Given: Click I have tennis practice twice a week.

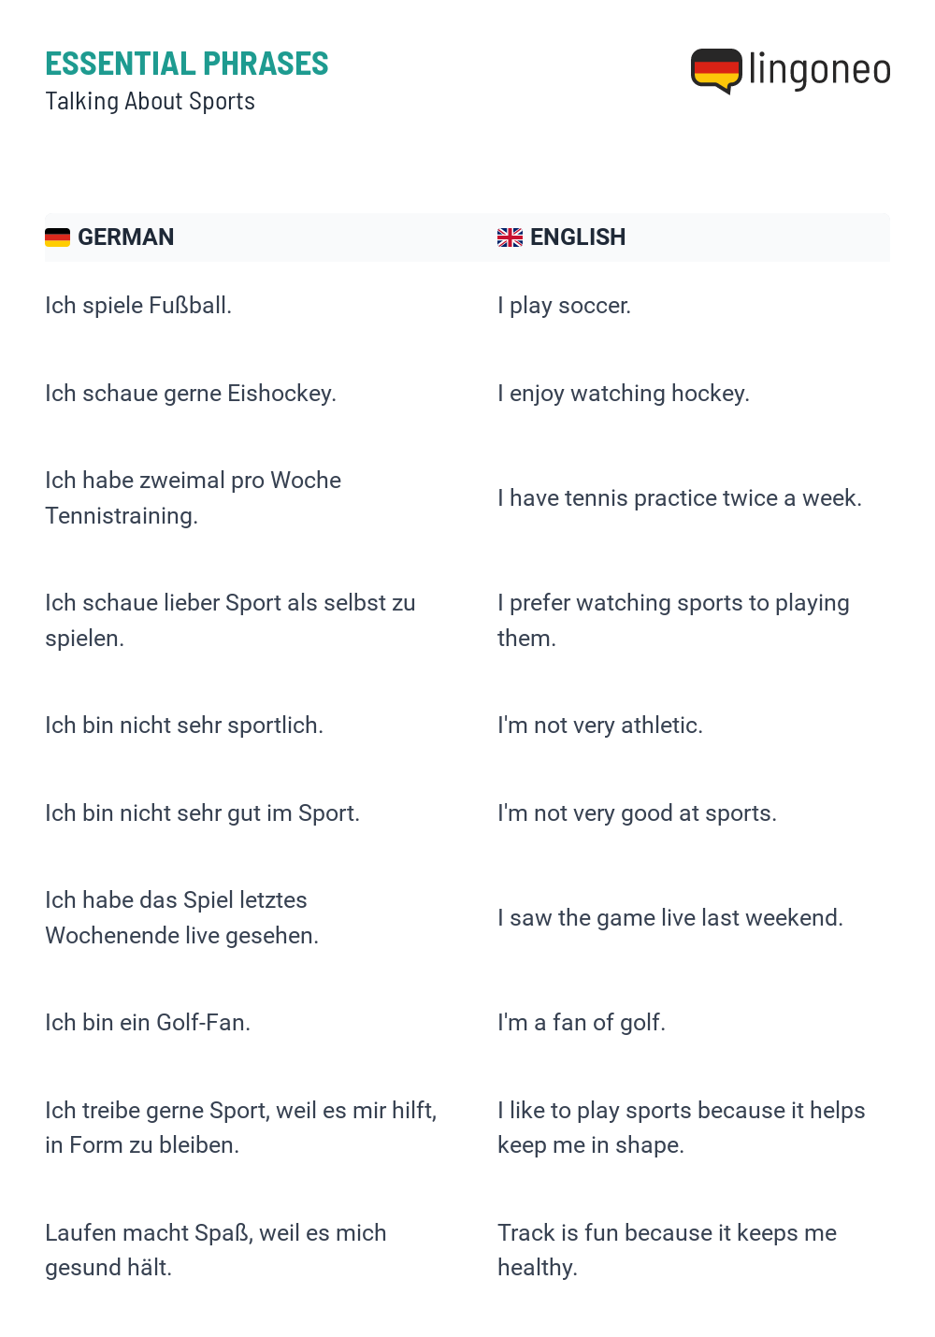Looking at the screenshot, I should click(680, 498).
